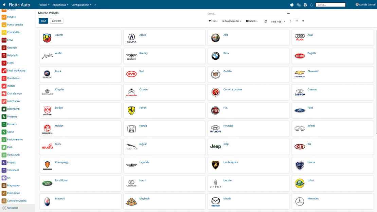This screenshot has width=377, height=212.
Task: Go to previous page arrow in pager
Action: 285,21
